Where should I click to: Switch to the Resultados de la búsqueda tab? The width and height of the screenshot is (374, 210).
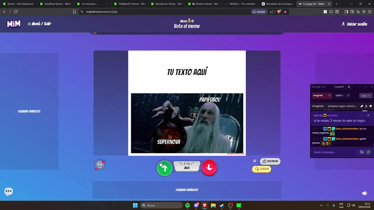coord(278,4)
